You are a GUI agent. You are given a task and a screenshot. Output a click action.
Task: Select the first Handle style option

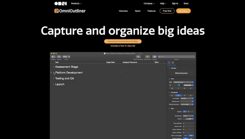tap(185, 112)
